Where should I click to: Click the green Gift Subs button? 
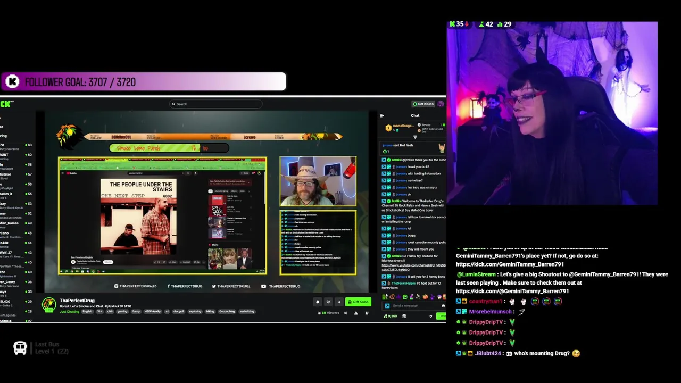(358, 302)
